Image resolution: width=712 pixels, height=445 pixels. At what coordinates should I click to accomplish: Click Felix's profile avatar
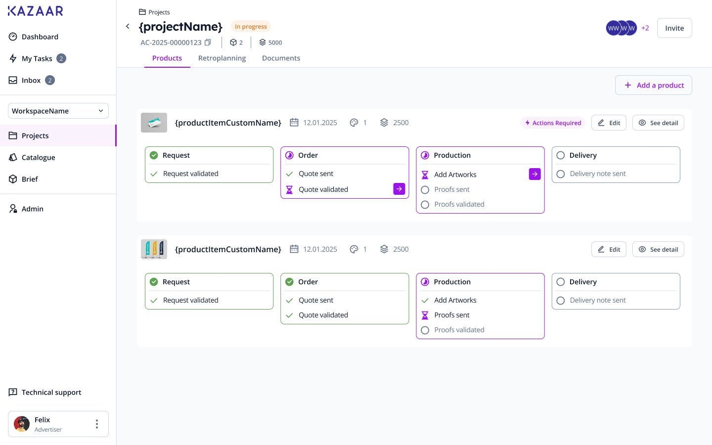(22, 424)
